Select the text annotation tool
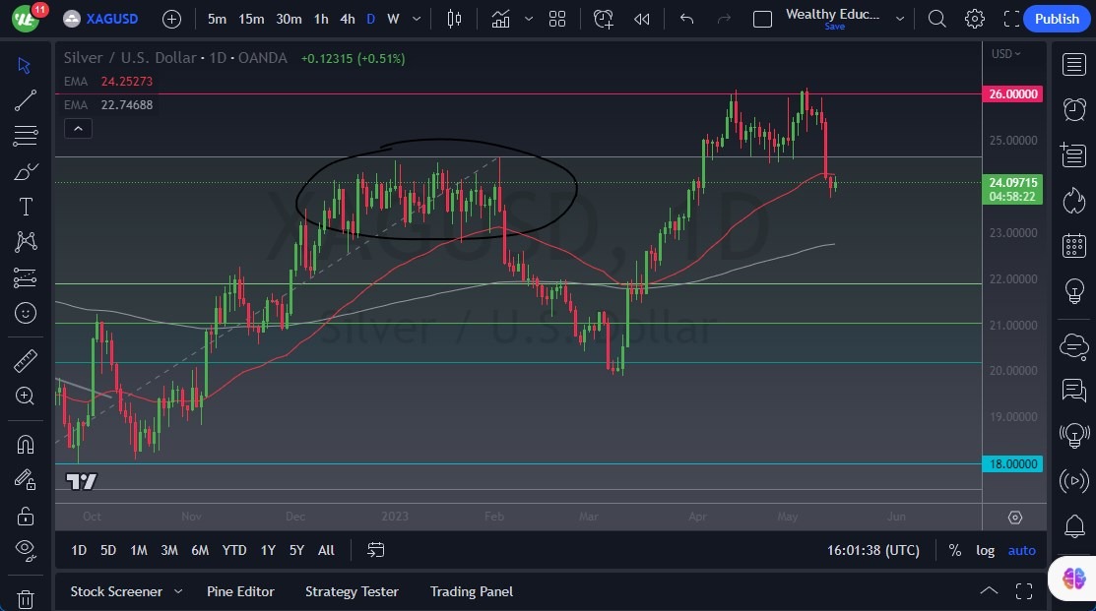Viewport: 1096px width, 611px height. 26,207
